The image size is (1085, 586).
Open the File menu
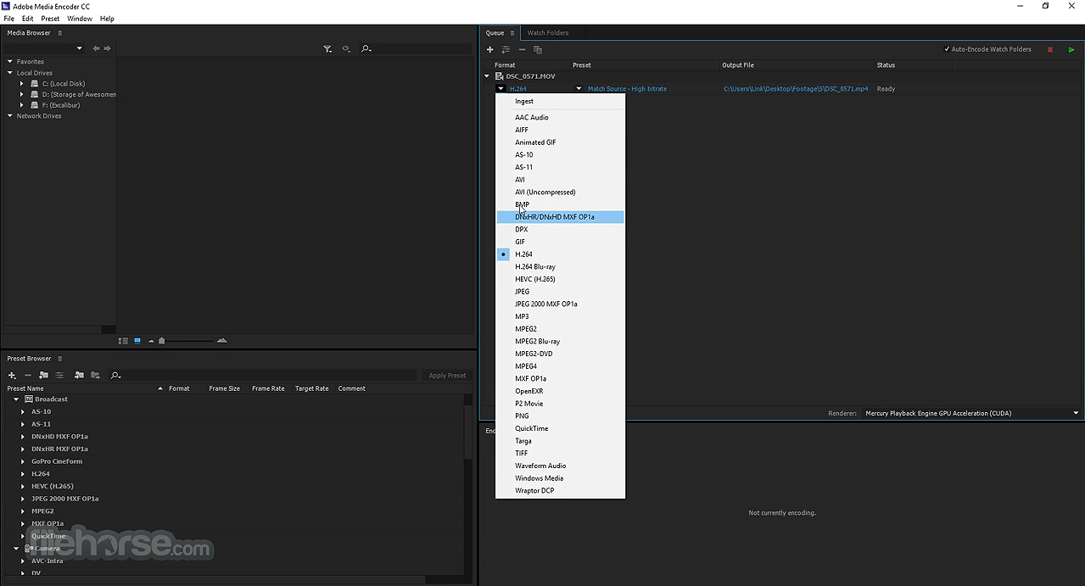click(9, 18)
